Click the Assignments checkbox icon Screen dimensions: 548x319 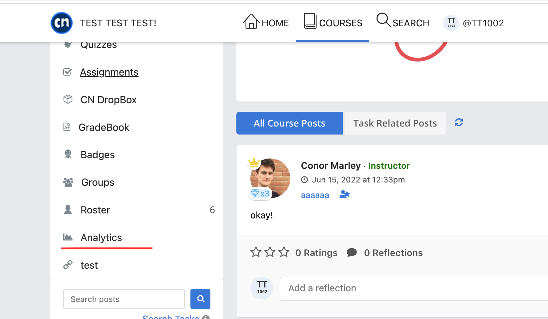click(68, 72)
